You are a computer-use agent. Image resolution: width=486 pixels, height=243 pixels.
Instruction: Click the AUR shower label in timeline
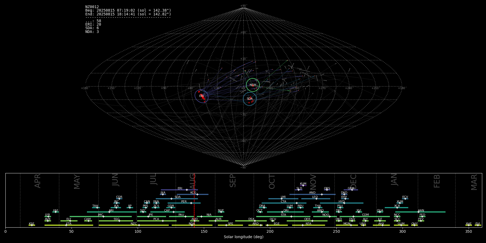218,219
